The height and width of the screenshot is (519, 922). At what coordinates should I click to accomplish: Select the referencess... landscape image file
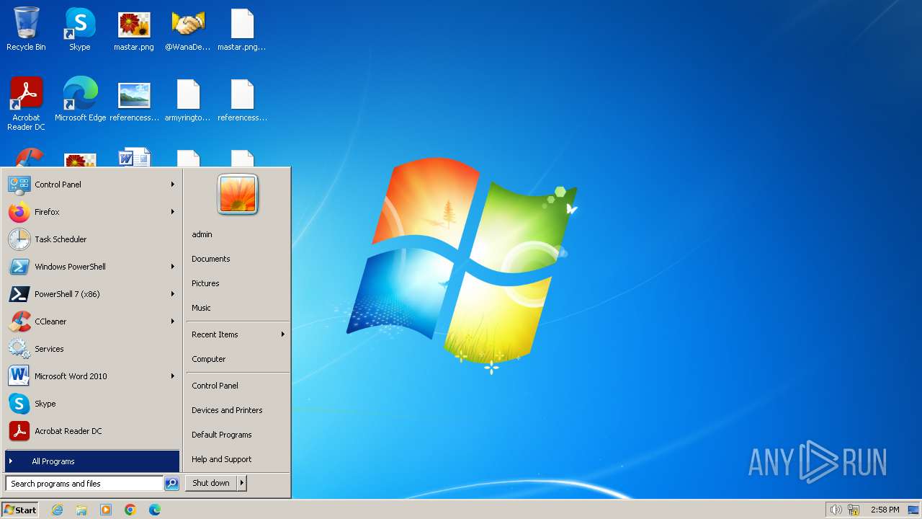(134, 99)
